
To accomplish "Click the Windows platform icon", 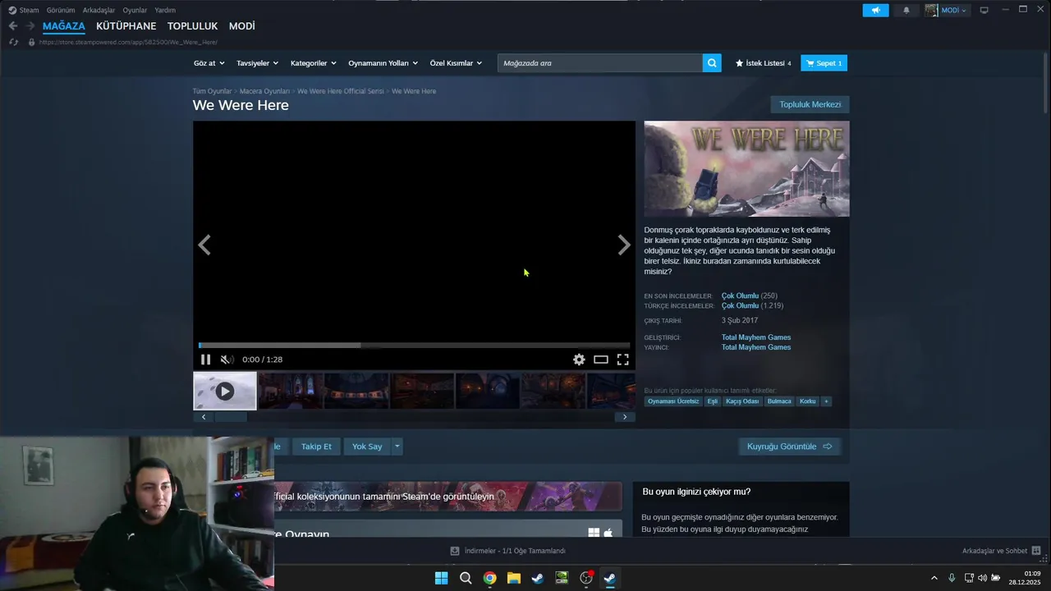I will point(594,533).
